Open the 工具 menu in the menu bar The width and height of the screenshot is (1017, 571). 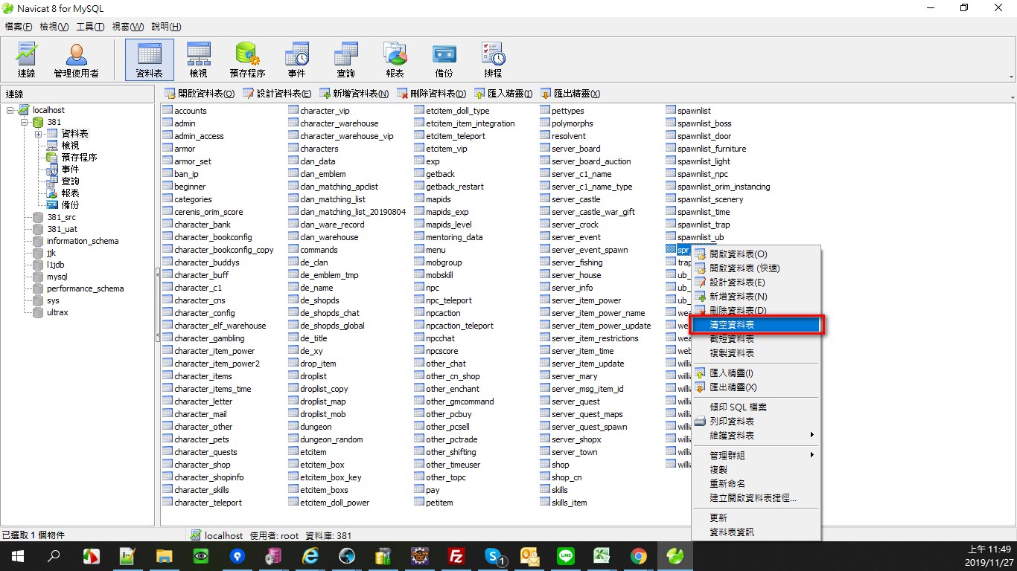click(90, 27)
